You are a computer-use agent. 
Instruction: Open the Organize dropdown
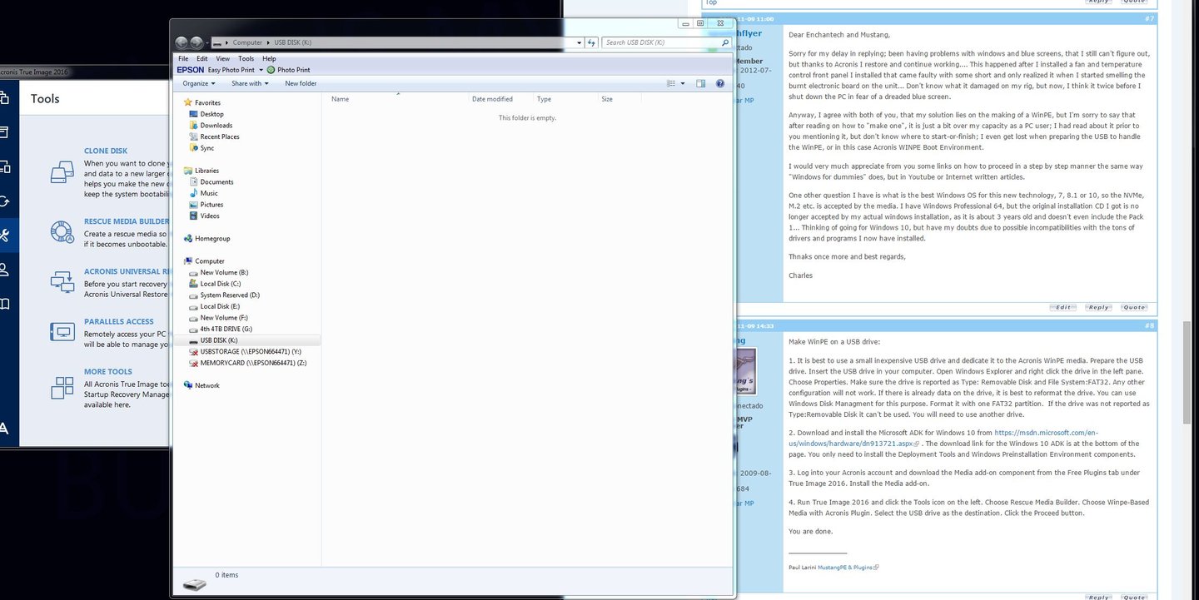[199, 83]
